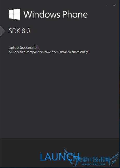120x168 pixels.
Task: Click the white Windows logo icon
Action: [14, 14]
